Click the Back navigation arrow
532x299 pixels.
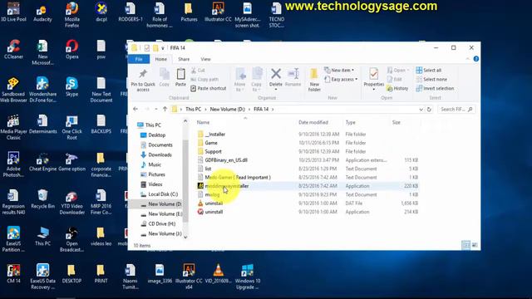135,109
